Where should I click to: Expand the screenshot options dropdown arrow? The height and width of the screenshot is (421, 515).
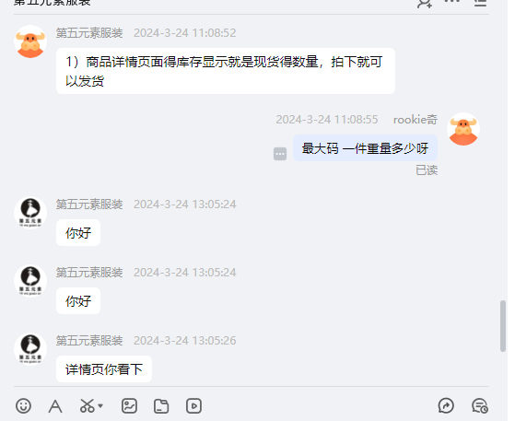[100, 406]
